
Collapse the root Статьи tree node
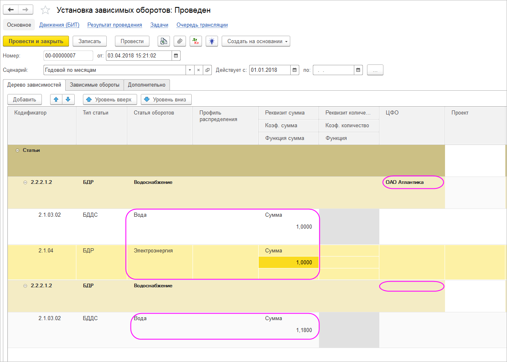click(17, 151)
